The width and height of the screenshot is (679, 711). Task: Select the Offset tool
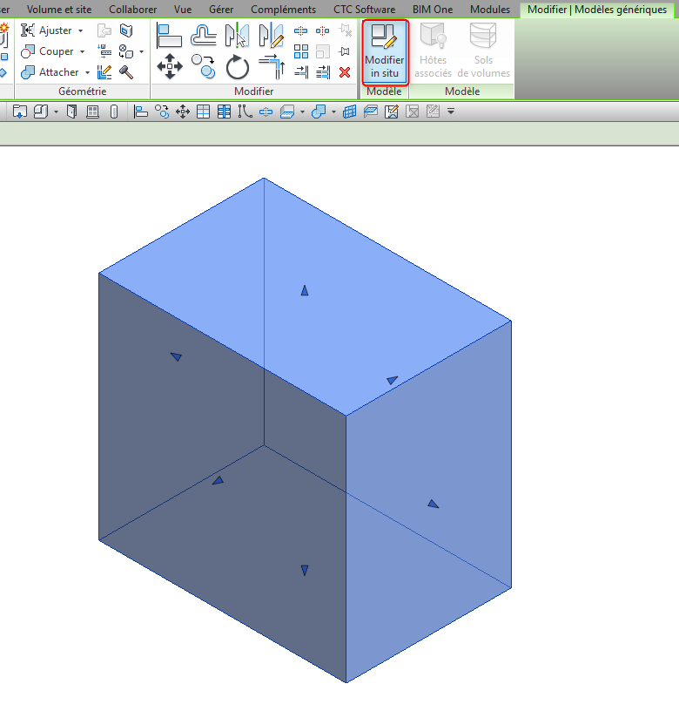(x=204, y=35)
